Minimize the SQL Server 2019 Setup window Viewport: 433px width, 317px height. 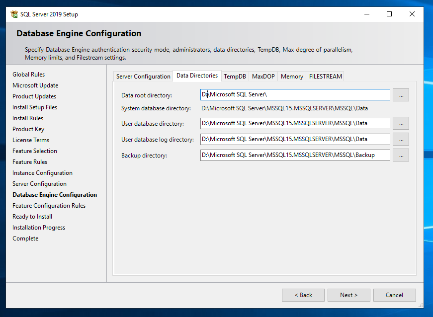pos(367,14)
